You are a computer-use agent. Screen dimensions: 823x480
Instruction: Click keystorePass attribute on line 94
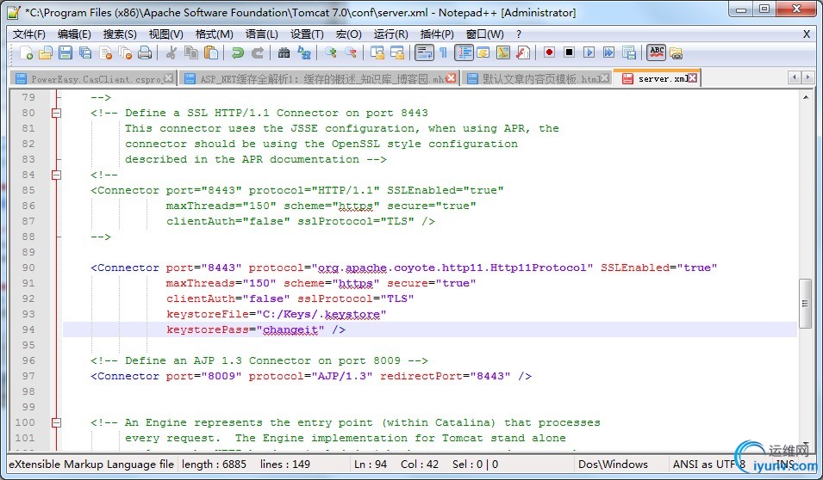pyautogui.click(x=208, y=329)
